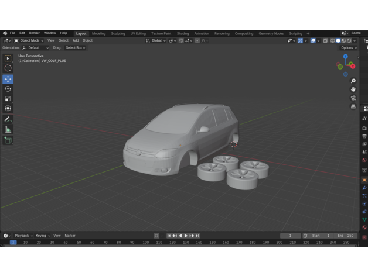This screenshot has width=368, height=276.
Task: Click the End frame field
Action: pos(345,236)
